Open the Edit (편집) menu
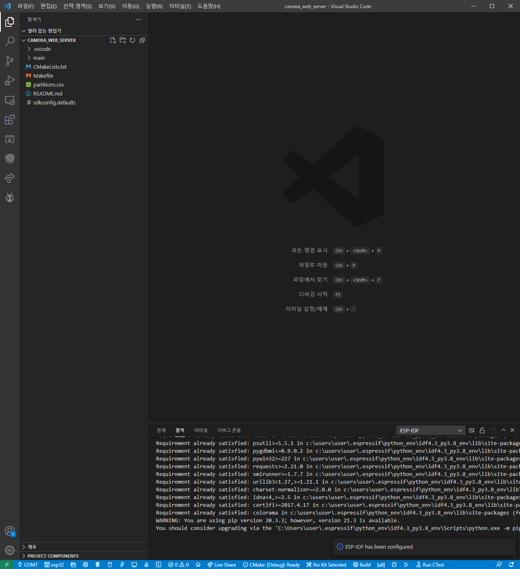 (x=48, y=6)
